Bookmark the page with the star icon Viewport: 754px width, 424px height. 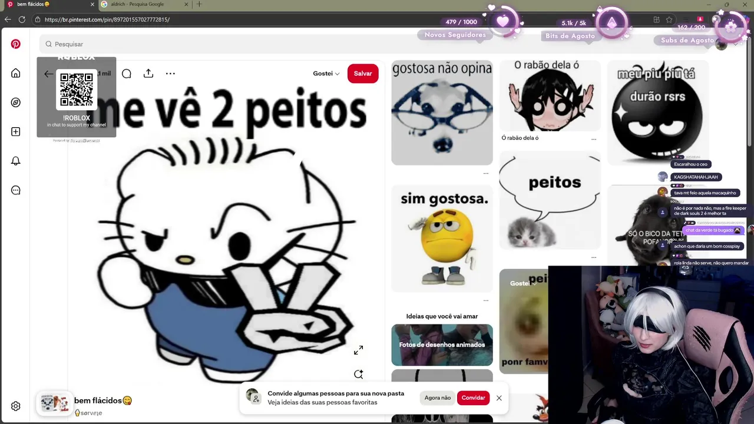coord(669,19)
